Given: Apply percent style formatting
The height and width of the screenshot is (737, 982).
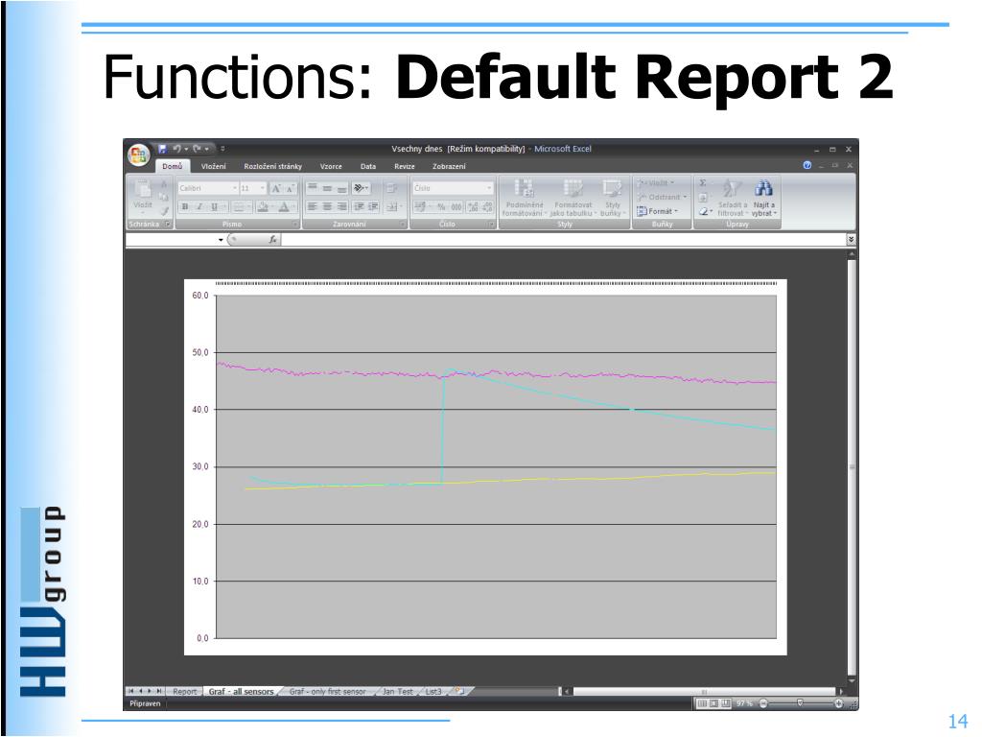Looking at the screenshot, I should 441,207.
